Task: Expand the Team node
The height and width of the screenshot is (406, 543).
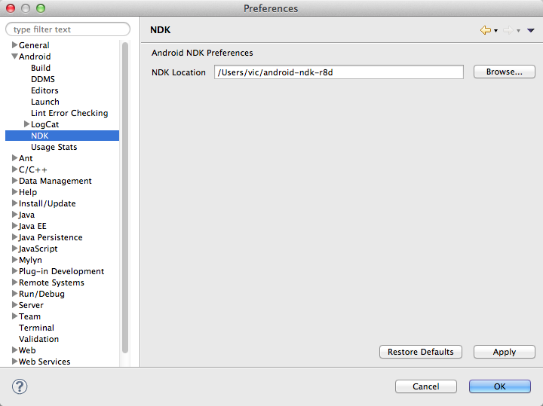Action: coord(14,316)
